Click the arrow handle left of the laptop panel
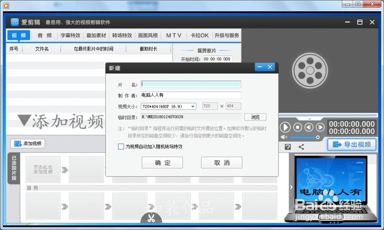 [291, 187]
